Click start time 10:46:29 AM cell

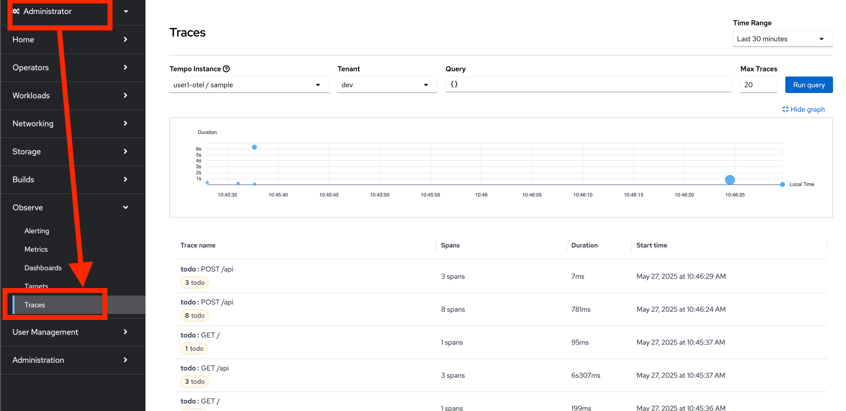[x=681, y=276]
